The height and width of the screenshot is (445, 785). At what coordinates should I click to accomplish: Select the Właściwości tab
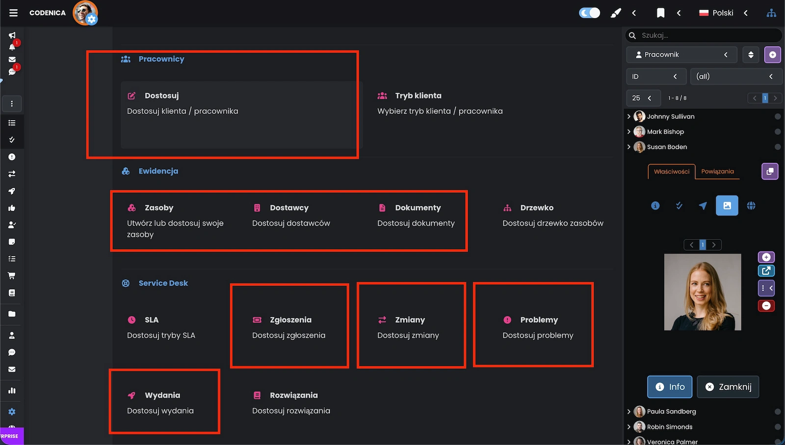[x=671, y=172]
